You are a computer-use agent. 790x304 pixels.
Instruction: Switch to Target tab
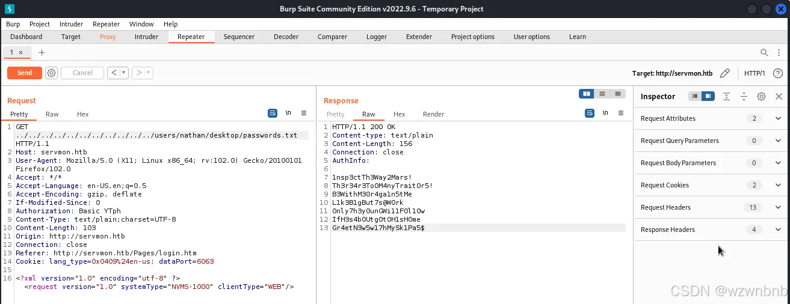tap(71, 37)
